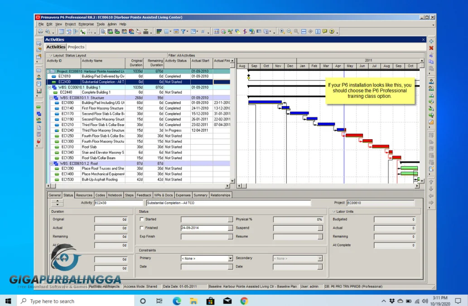Viewport: 468px width, 306px height.
Task: Open the Bars formatting icon
Action: [x=159, y=31]
